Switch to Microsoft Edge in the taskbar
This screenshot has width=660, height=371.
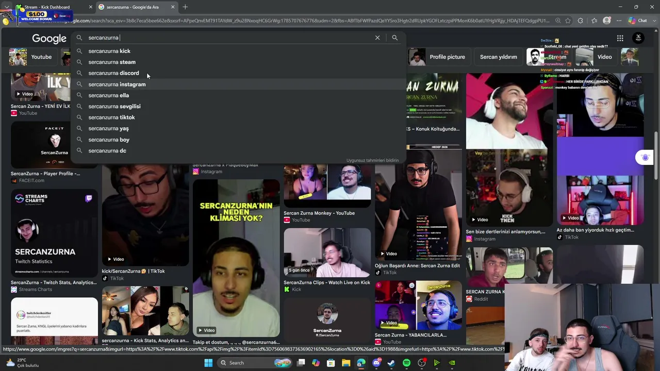click(x=361, y=363)
